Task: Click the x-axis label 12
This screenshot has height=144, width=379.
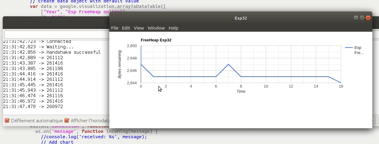Action: coord(291,86)
